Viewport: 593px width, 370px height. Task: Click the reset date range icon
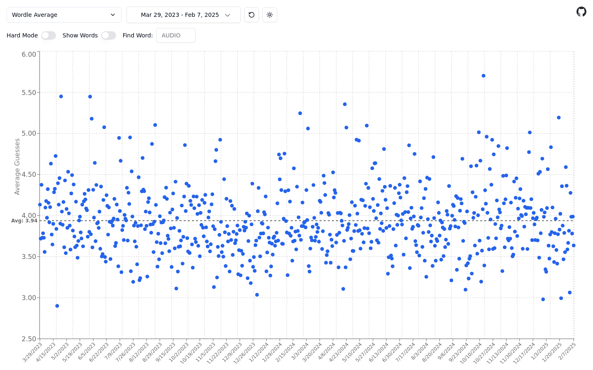click(252, 15)
